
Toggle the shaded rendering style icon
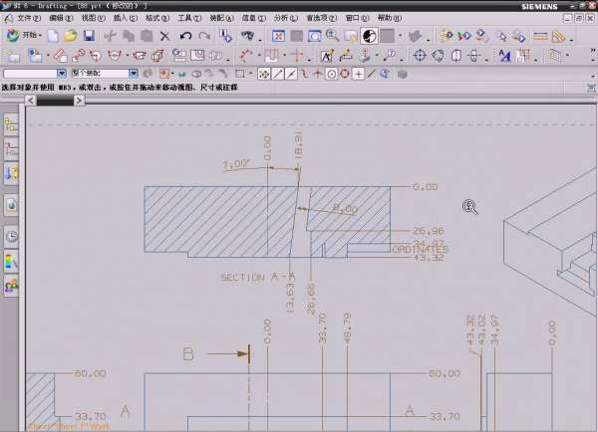coord(368,36)
